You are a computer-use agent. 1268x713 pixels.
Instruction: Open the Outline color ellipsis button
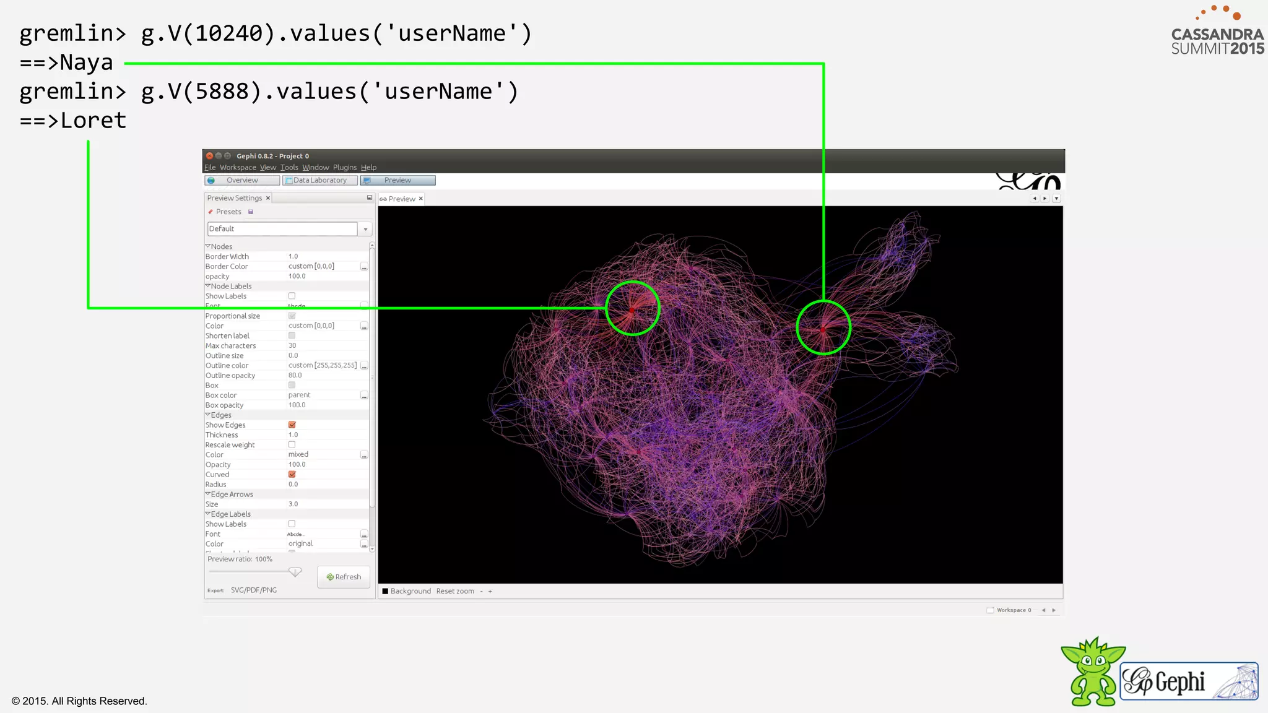tap(364, 366)
